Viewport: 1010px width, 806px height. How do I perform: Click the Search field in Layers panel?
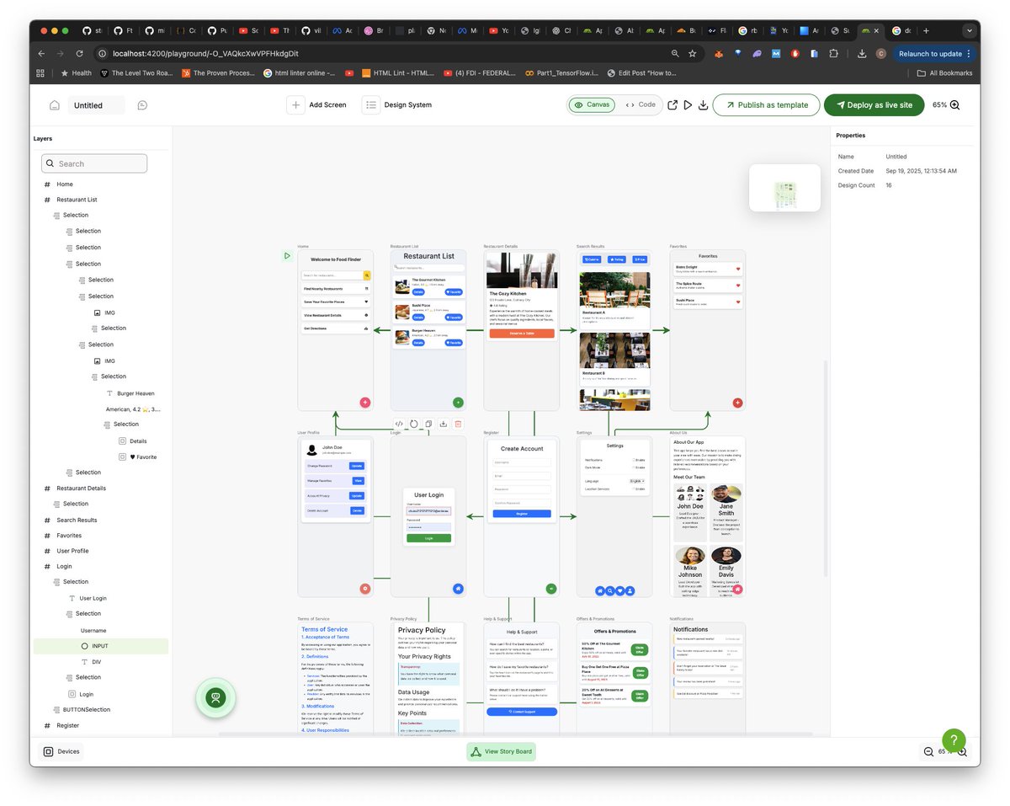coord(94,163)
